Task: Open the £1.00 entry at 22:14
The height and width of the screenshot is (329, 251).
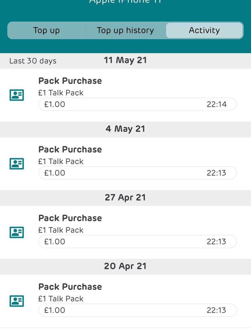Action: click(138, 104)
